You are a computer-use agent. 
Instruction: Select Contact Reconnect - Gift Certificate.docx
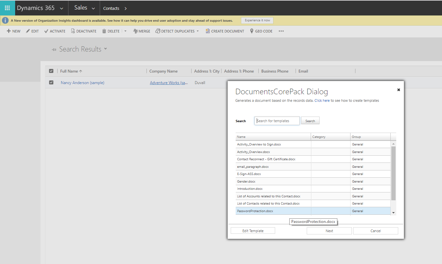tap(313, 159)
